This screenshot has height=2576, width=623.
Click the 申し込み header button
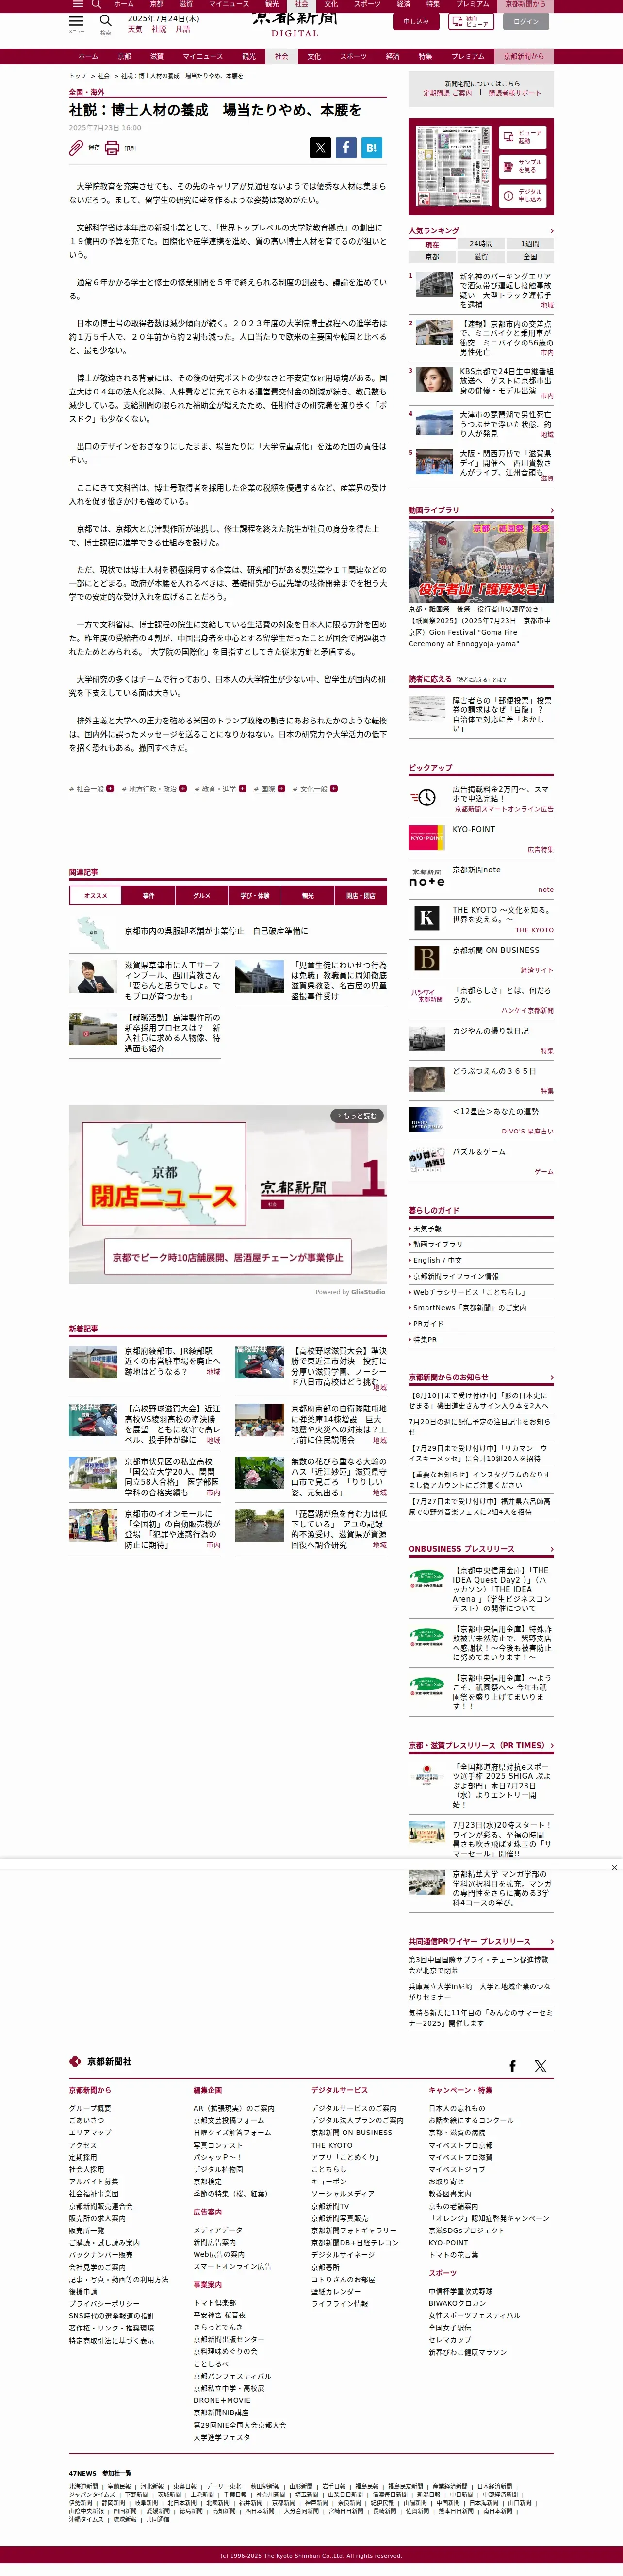[x=416, y=21]
